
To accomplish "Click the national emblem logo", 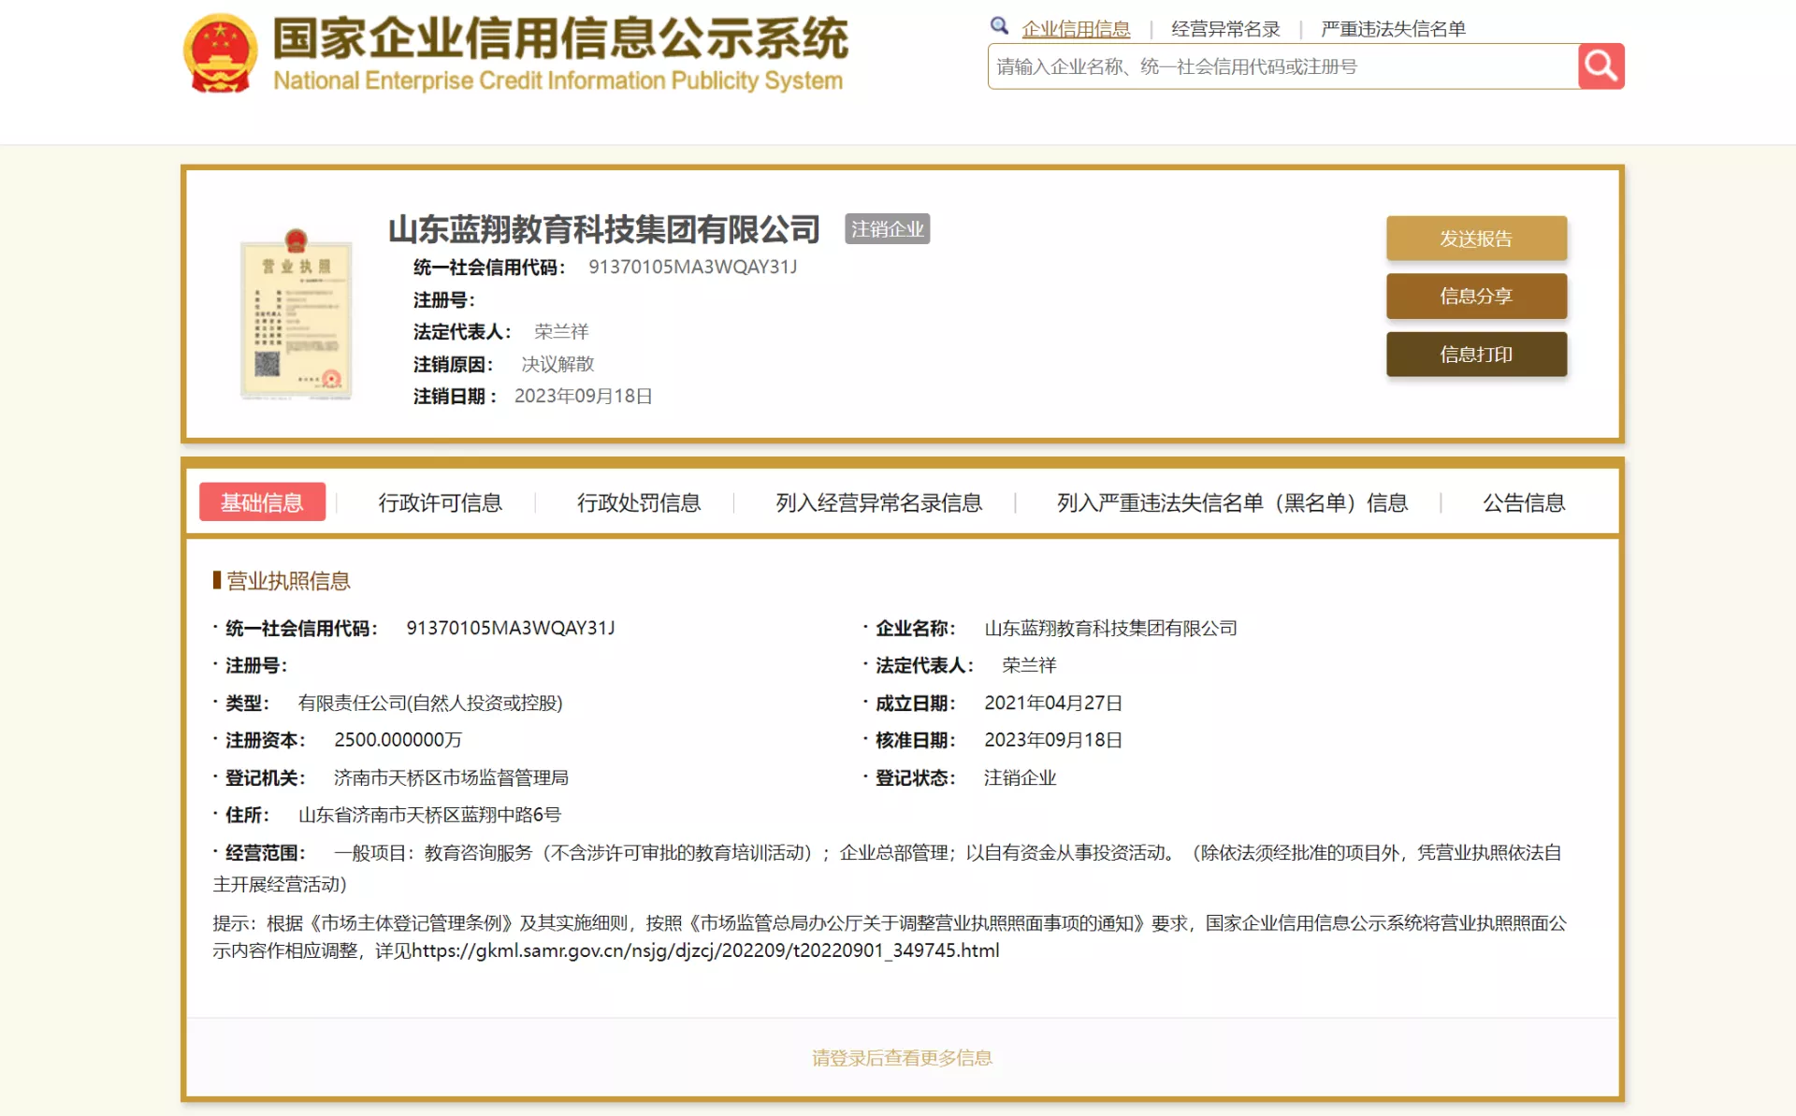I will click(x=220, y=54).
